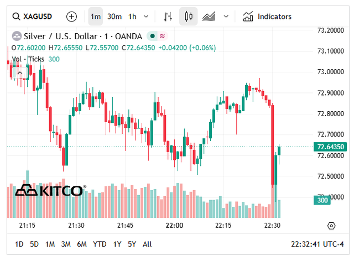Click the 72.64350 current price label

[x=330, y=147]
